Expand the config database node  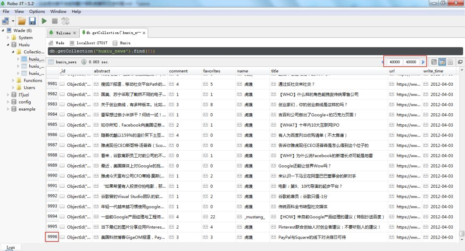pos(8,102)
